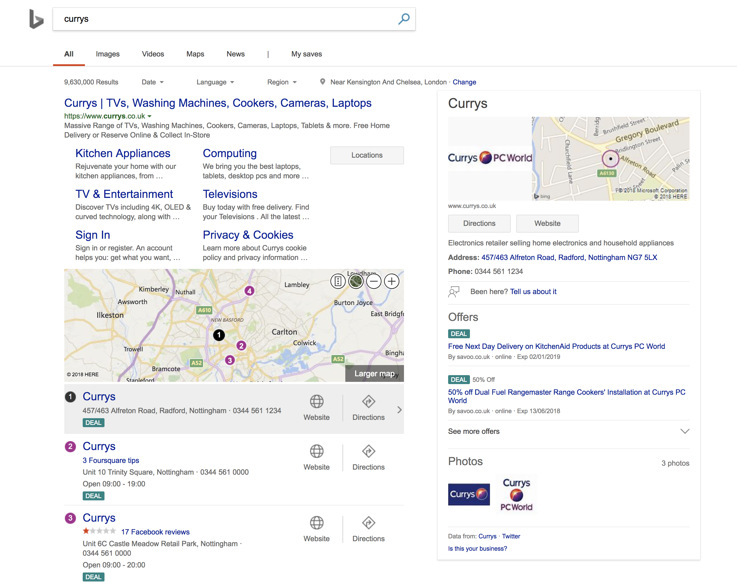Open the blue Currys logo photo thumbnail
The image size is (737, 582).
[x=469, y=495]
